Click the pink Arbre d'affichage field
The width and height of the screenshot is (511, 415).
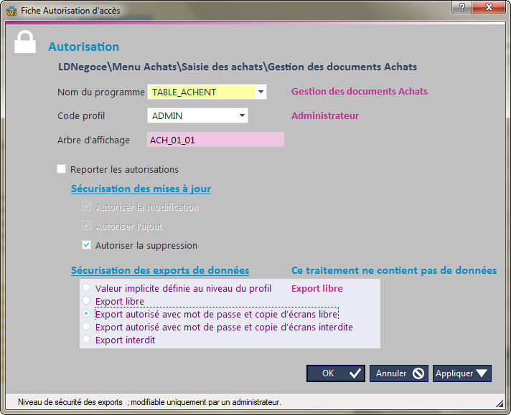215,140
